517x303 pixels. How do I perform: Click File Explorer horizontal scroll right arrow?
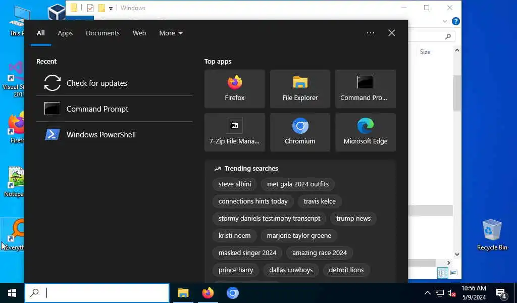pyautogui.click(x=449, y=263)
